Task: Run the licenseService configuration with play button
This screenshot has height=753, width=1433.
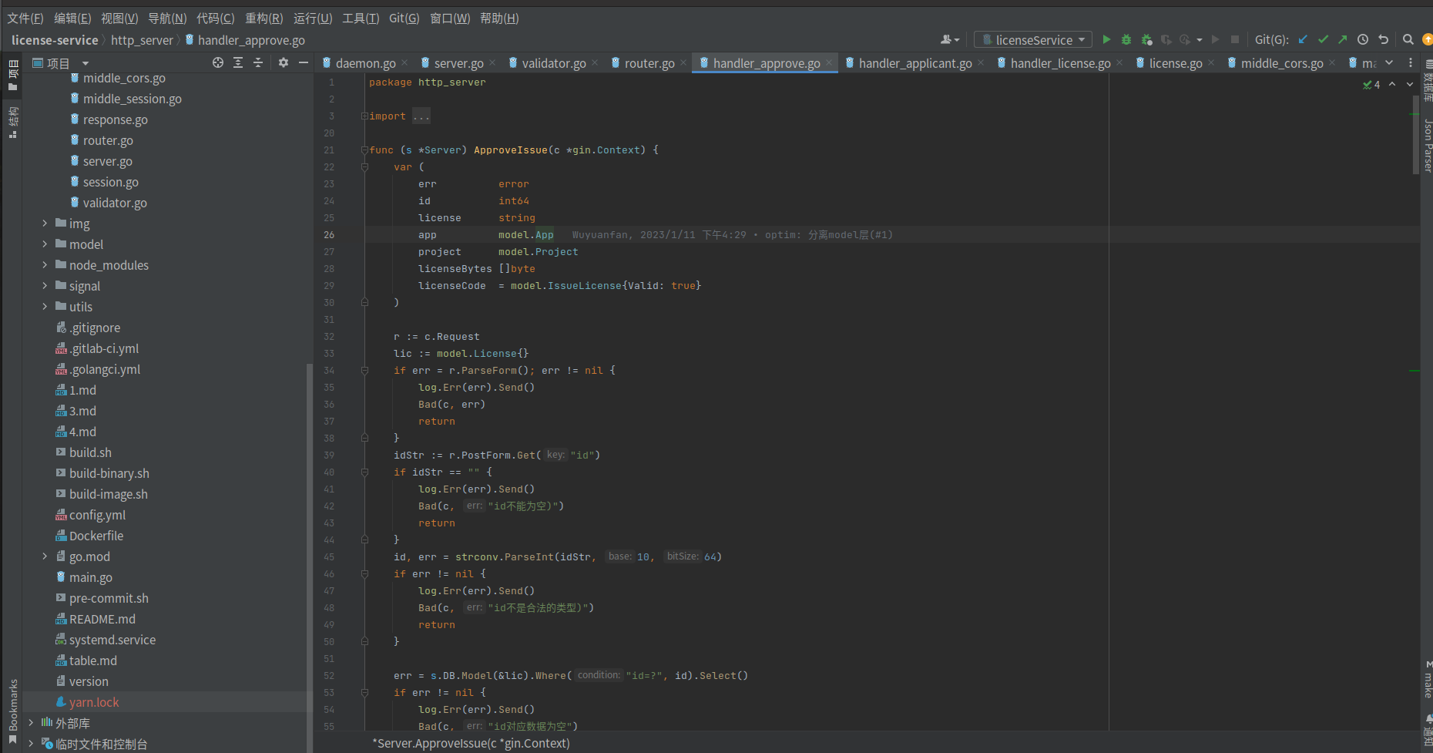Action: coord(1106,39)
